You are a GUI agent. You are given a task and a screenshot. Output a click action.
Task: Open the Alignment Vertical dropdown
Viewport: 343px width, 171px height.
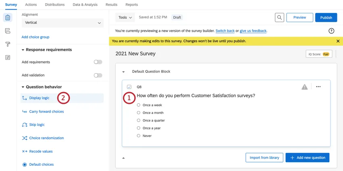pyautogui.click(x=63, y=23)
